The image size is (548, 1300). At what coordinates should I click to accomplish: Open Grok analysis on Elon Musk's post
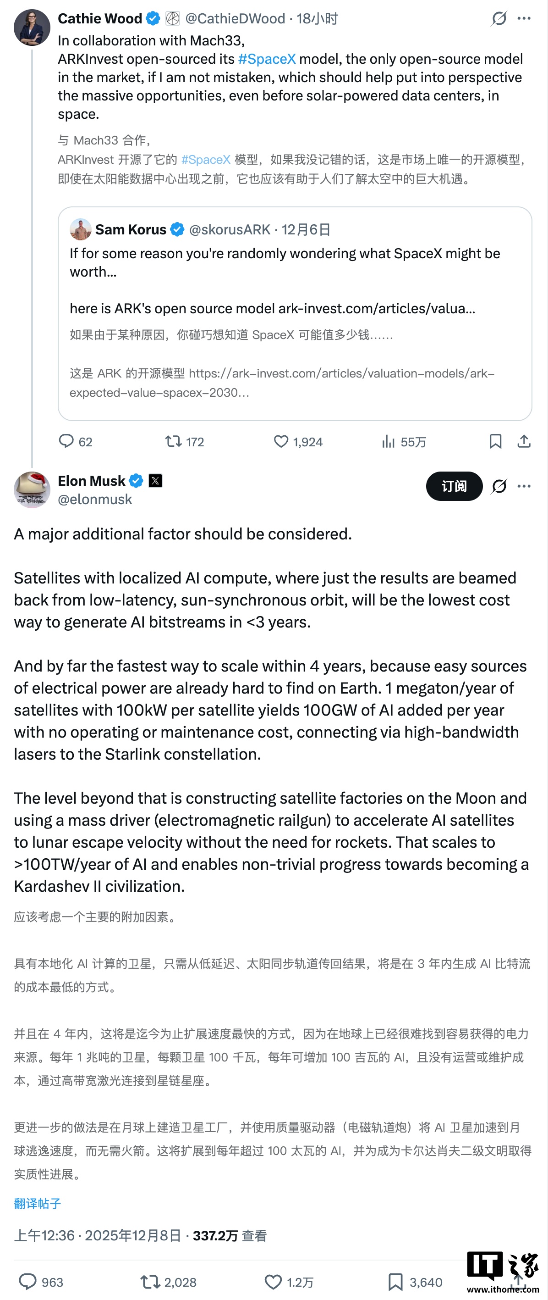tap(498, 486)
